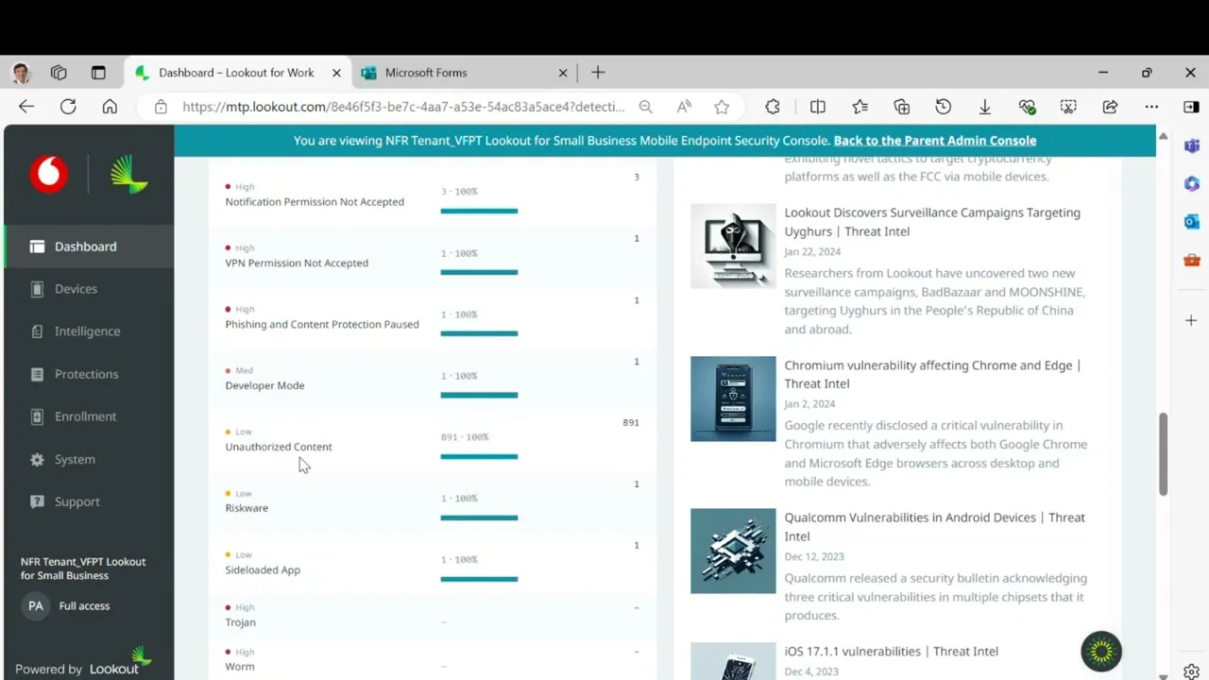
Task: Open the Unauthorized Content issue
Action: coord(433,441)
